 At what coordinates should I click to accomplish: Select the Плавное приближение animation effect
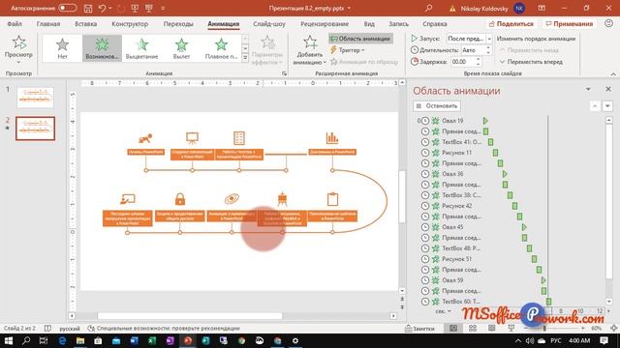221,48
